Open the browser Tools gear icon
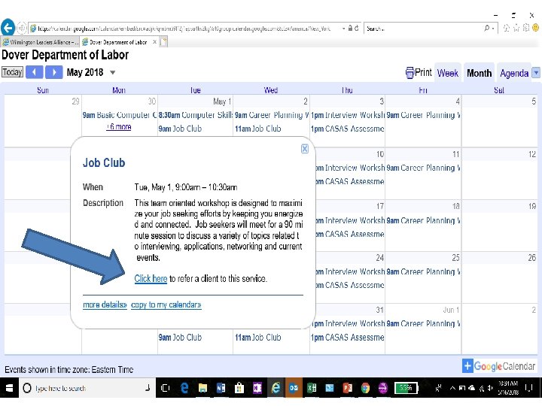Screen dimensions: 542x406 526,28
